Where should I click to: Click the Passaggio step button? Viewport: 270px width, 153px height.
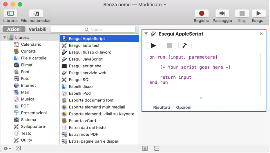point(222,14)
